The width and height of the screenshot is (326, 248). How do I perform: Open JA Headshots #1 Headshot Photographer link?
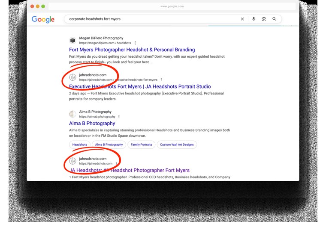pyautogui.click(x=129, y=170)
